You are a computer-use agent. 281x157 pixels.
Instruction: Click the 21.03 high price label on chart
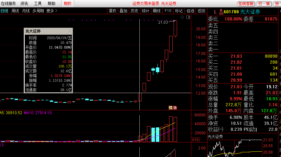coord(163,22)
